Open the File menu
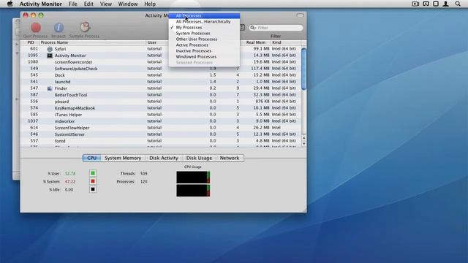Screen dimensions: 468x263 pyautogui.click(x=72, y=4)
